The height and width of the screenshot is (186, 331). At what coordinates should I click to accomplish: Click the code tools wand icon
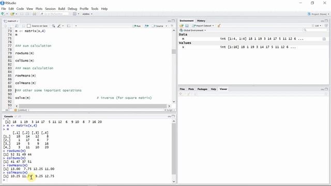tap(59, 26)
